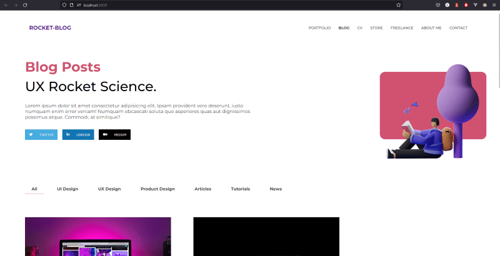Open the round avatar extension icon
Image resolution: width=500 pixels, height=256 pixels.
(485, 5)
